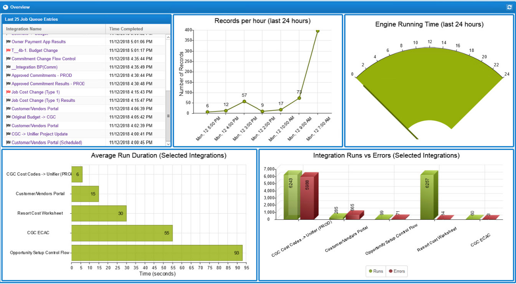The height and width of the screenshot is (284, 516).
Task: Click red flag icon beside Job Cost Change (Type 1)
Action: tap(8, 92)
